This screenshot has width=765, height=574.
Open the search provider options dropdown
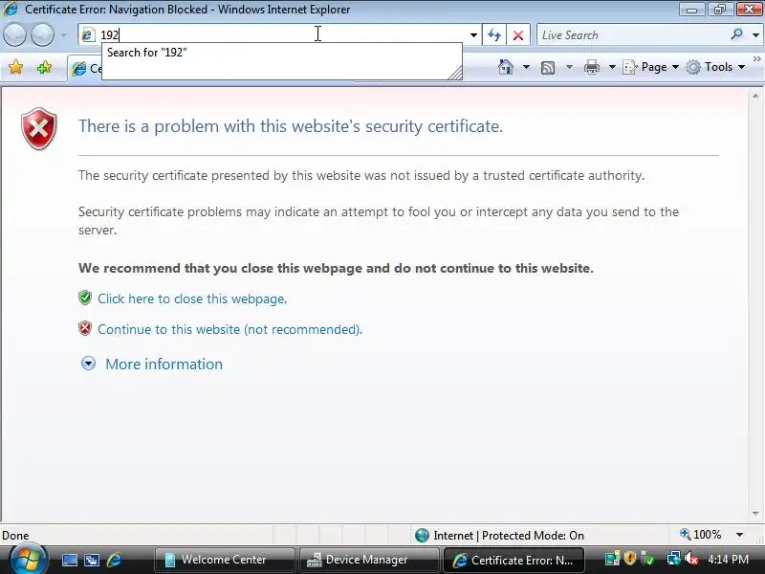coord(755,35)
